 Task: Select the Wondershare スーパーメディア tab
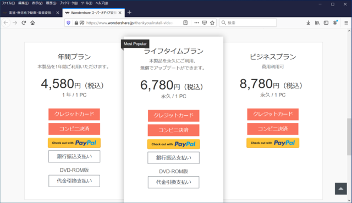point(94,13)
